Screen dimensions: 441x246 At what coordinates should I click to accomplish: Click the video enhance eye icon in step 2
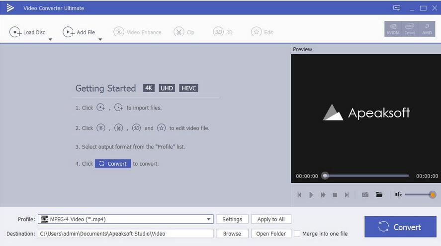pos(101,128)
